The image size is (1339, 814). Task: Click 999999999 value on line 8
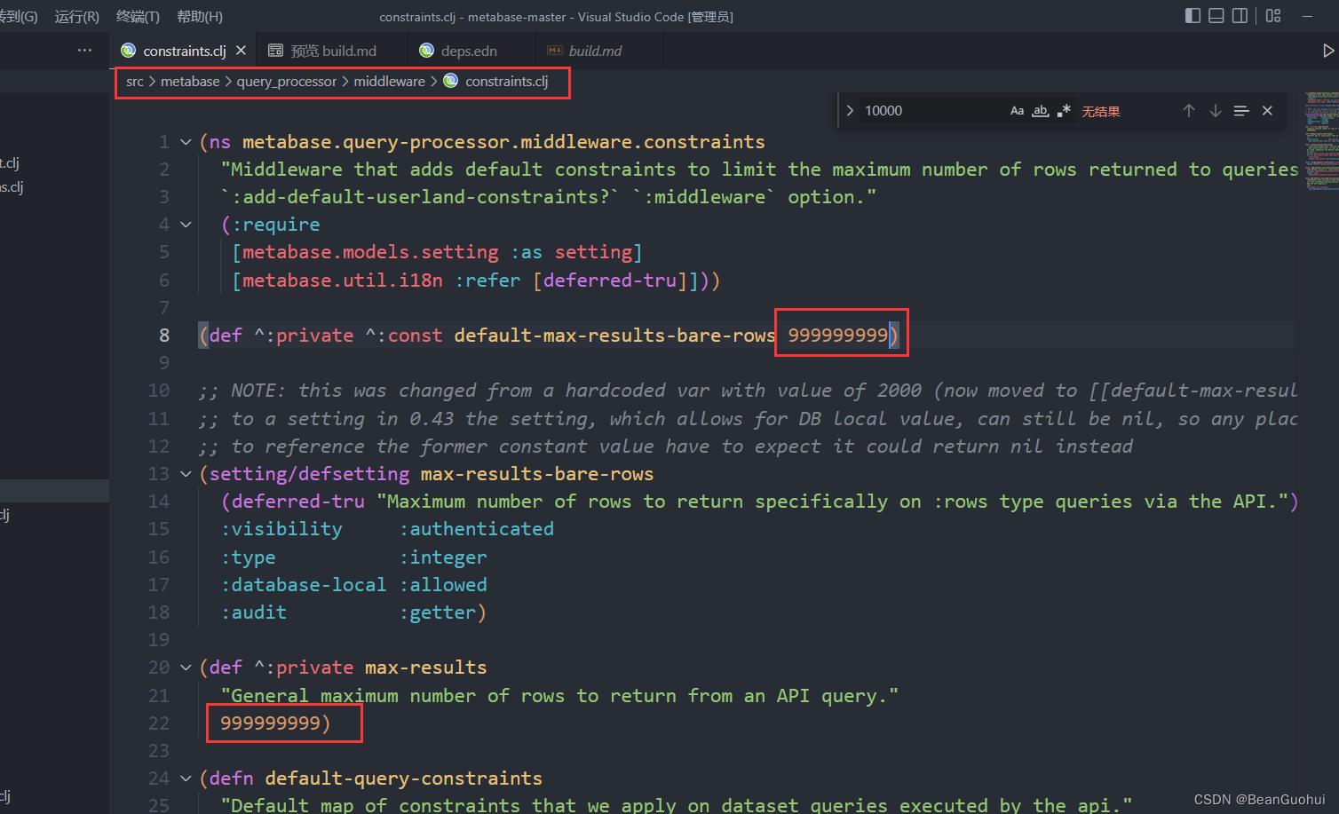click(838, 336)
